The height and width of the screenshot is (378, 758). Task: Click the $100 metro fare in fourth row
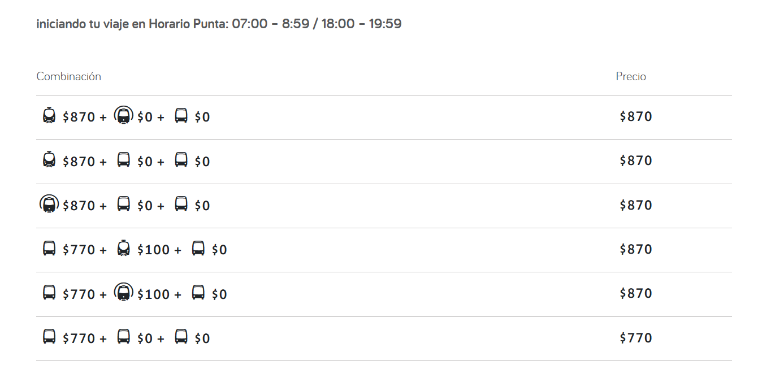tap(154, 250)
